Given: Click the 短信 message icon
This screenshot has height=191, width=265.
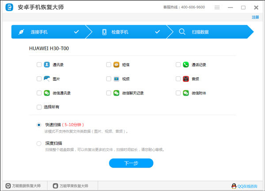Looking at the screenshot, I should click(x=116, y=64).
